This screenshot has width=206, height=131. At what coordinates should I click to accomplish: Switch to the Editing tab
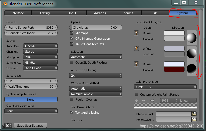tap(45, 13)
